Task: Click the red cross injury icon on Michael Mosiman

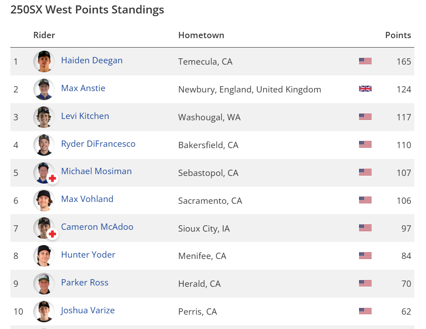Action: coord(53,179)
